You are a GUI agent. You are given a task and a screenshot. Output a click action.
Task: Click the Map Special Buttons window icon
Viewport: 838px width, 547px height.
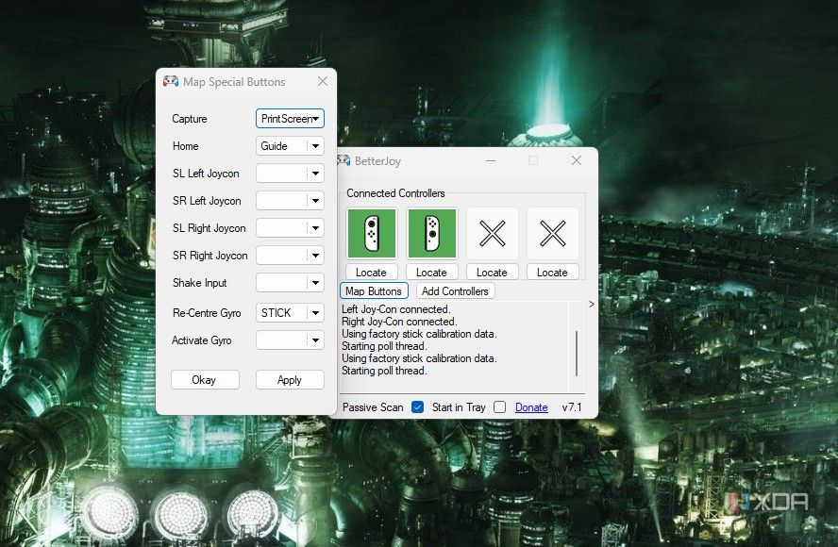[171, 82]
